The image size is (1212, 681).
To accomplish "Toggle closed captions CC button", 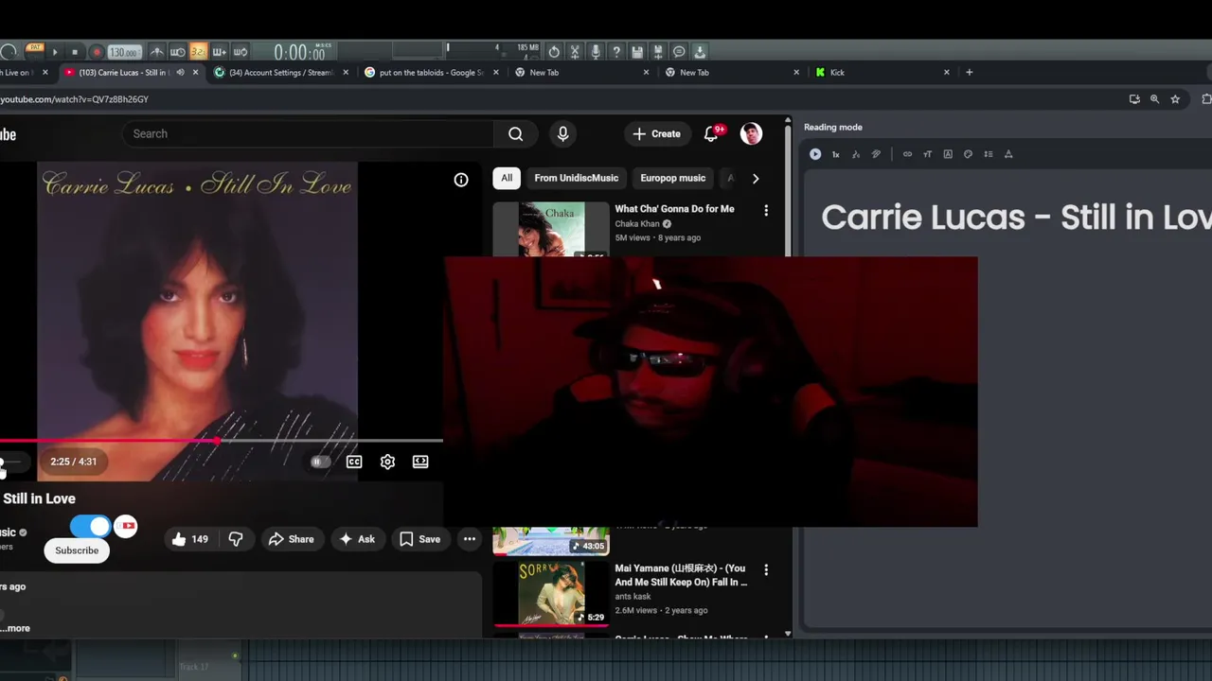I will point(354,462).
